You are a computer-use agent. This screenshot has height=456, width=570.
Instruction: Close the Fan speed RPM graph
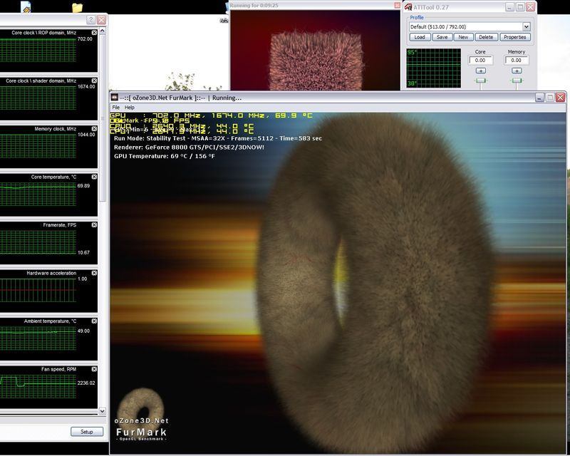point(94,369)
